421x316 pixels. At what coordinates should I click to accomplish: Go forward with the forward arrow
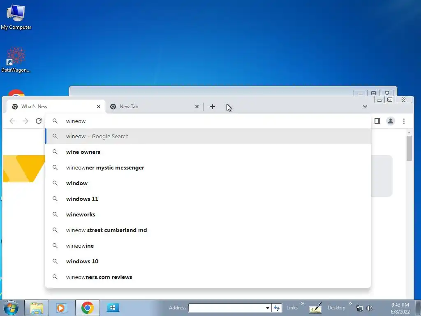point(25,121)
